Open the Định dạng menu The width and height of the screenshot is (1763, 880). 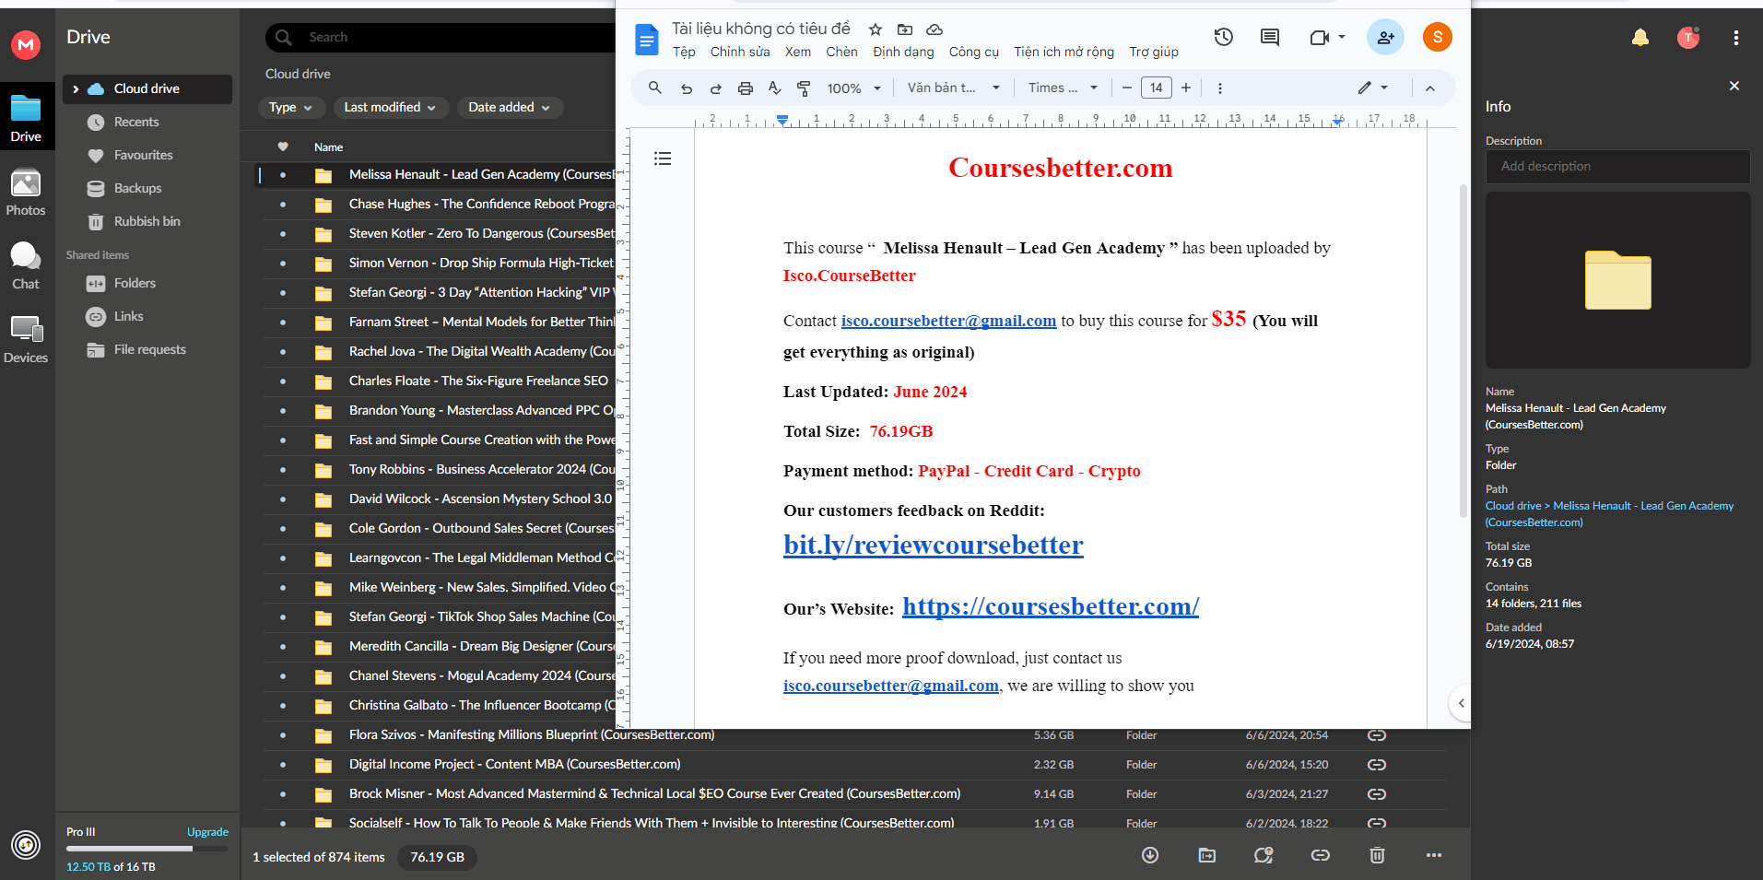coord(903,52)
